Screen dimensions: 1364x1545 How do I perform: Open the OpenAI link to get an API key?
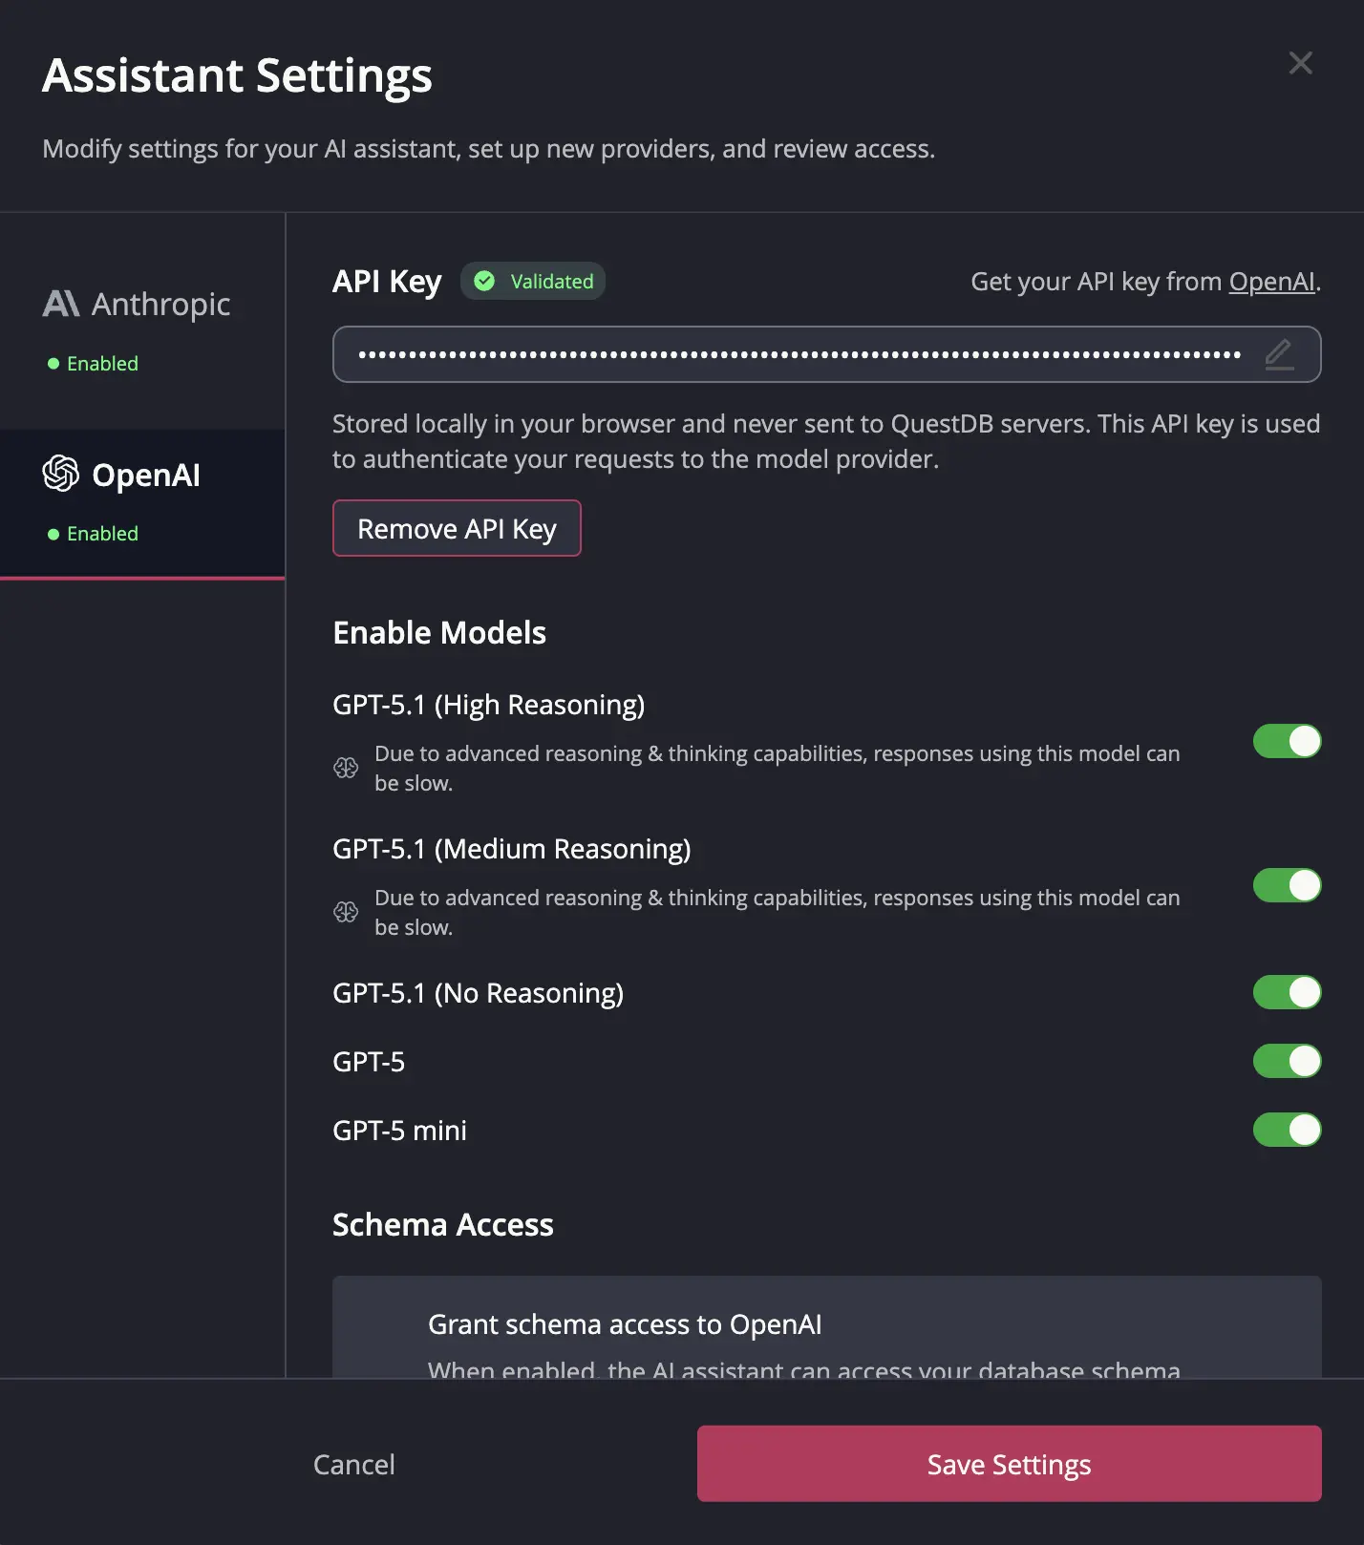[x=1271, y=281]
